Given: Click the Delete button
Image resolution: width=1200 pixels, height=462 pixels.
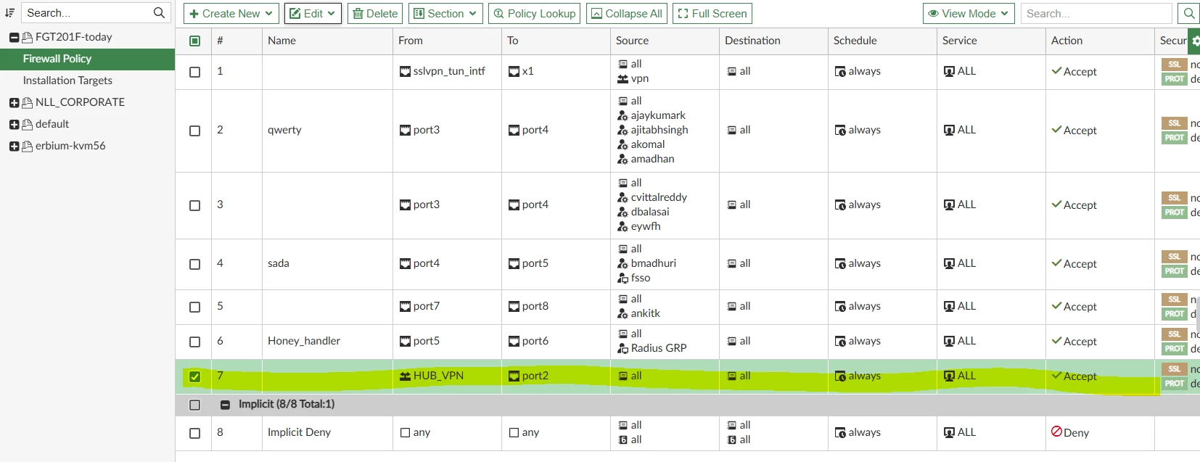Looking at the screenshot, I should click(x=375, y=13).
